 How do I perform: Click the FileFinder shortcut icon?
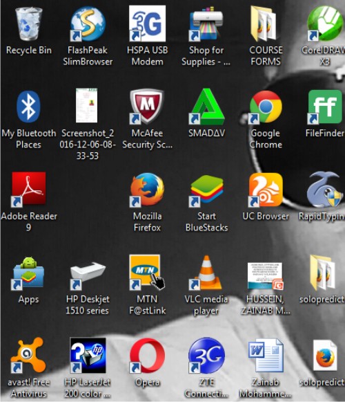325,107
